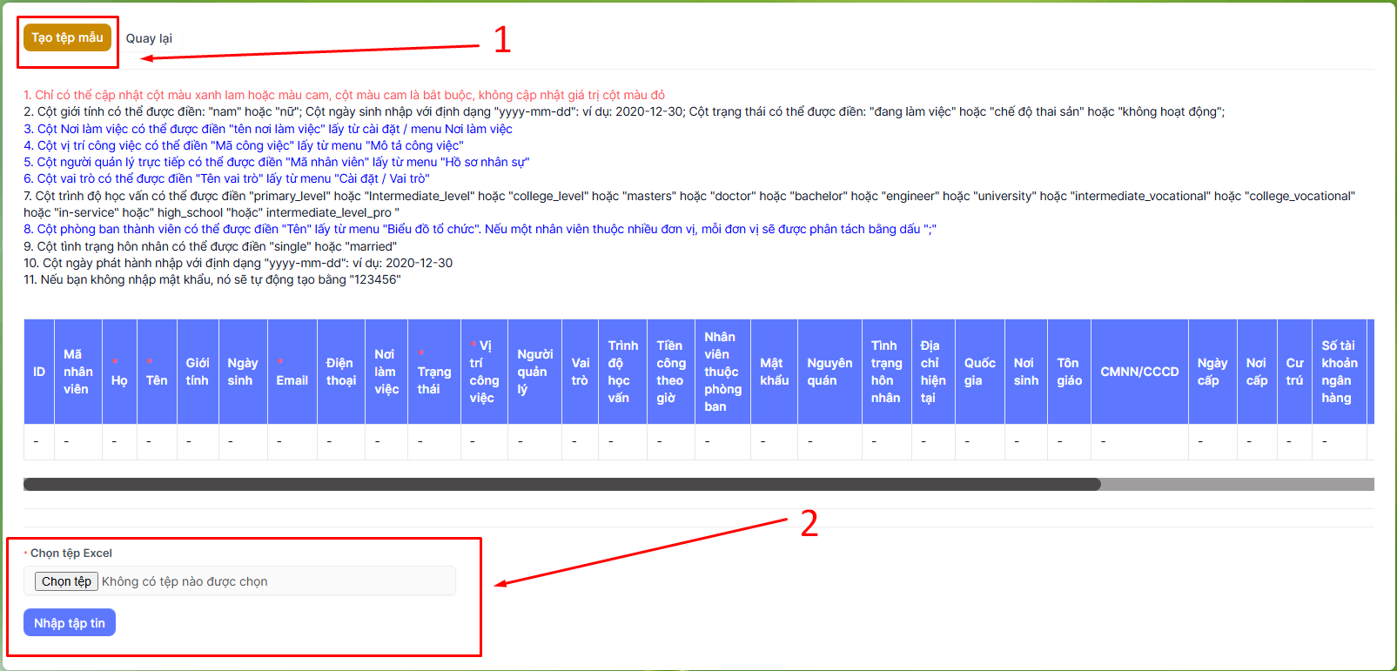The image size is (1397, 671).
Task: Select the "ID" column header
Action: 39,372
